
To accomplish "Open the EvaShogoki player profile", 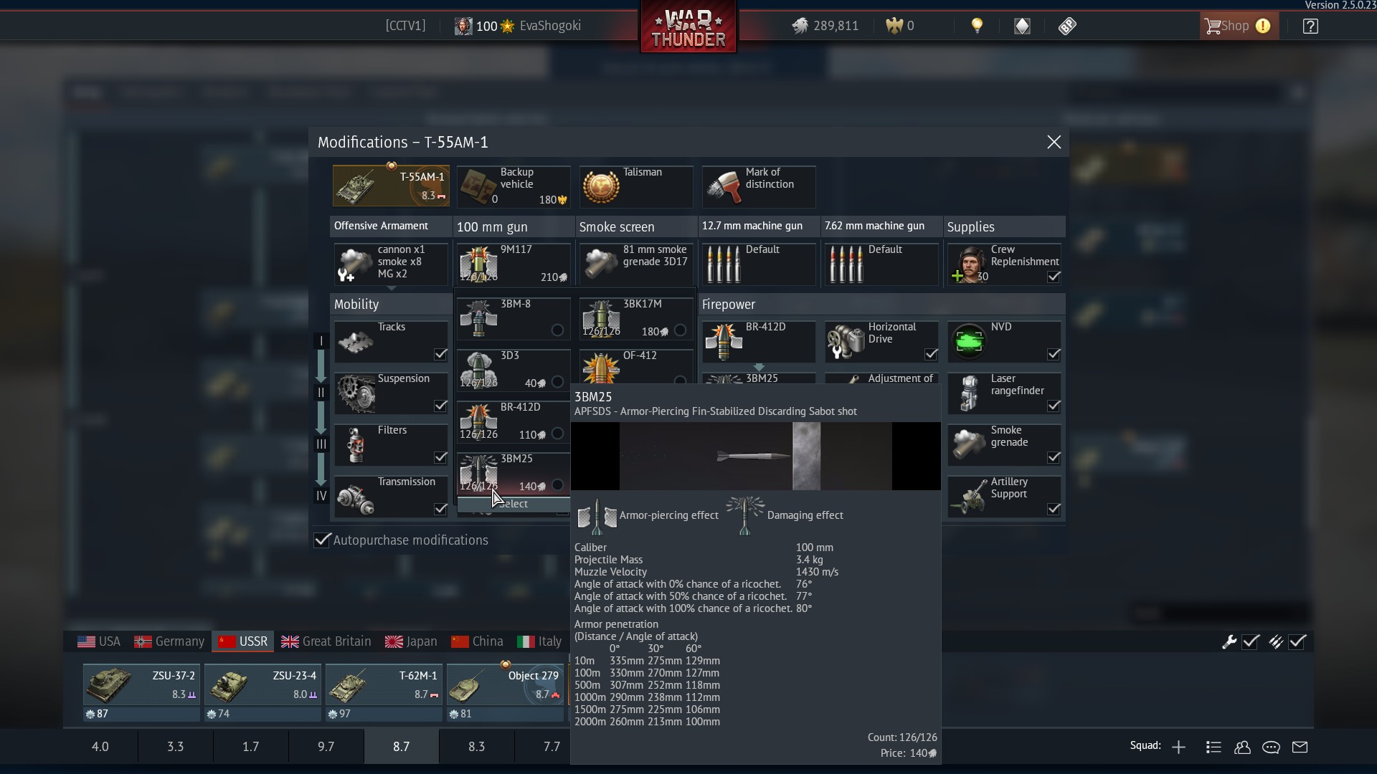I will click(x=518, y=26).
